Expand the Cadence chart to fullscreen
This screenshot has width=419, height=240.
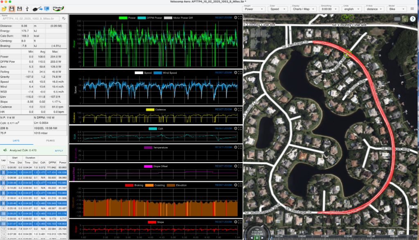[x=240, y=109]
